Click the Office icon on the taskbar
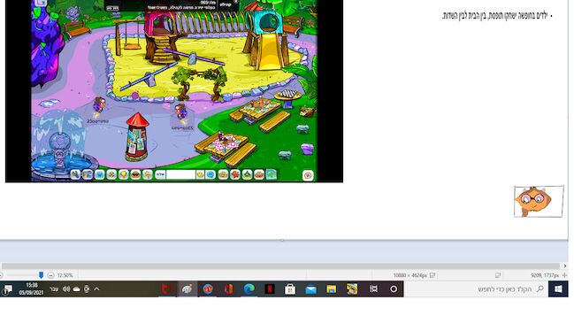574x323 pixels. click(228, 289)
